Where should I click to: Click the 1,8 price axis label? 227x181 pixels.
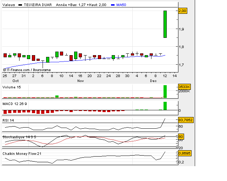coord(181,47)
